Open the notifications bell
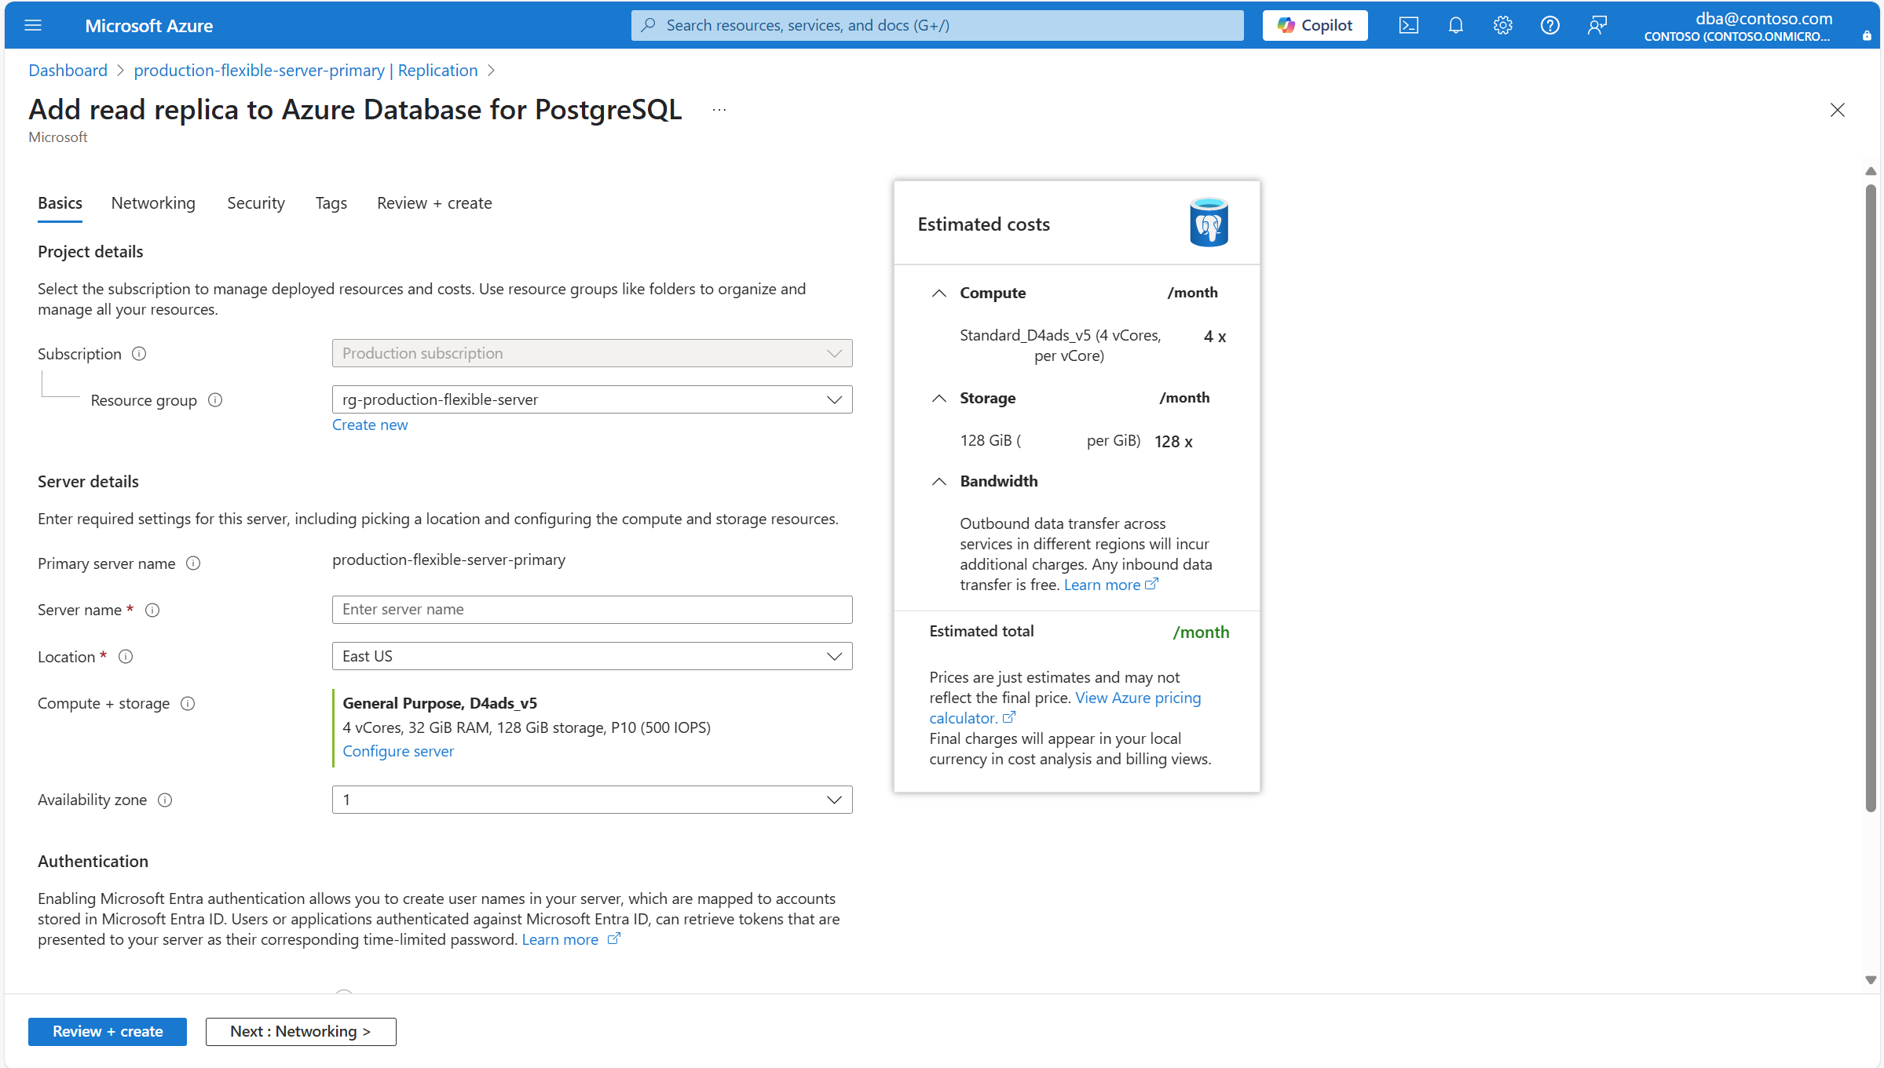This screenshot has height=1068, width=1884. pyautogui.click(x=1455, y=25)
